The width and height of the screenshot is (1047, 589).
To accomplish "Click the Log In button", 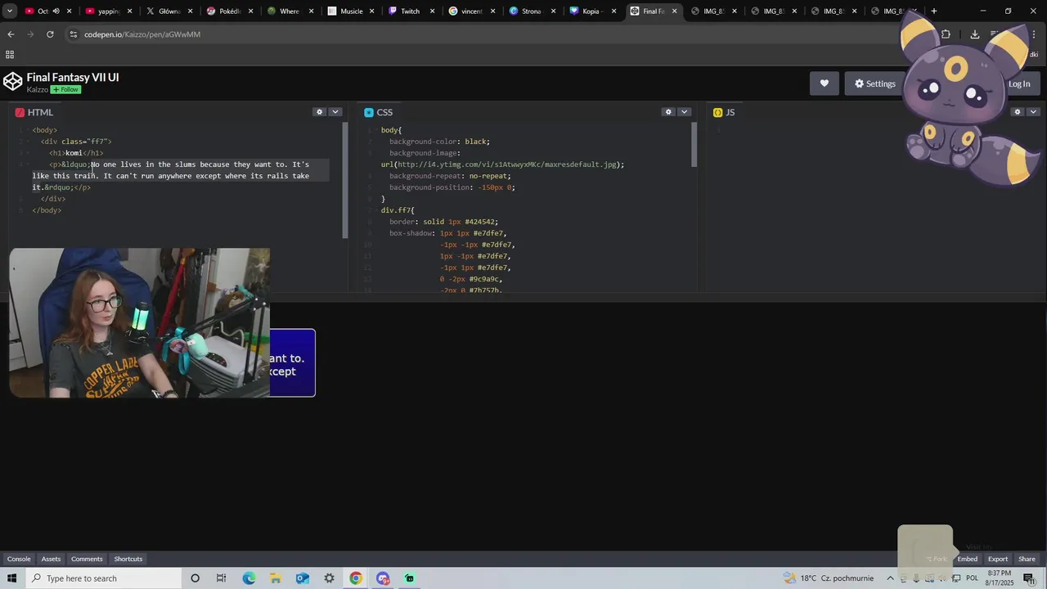I will (1019, 83).
